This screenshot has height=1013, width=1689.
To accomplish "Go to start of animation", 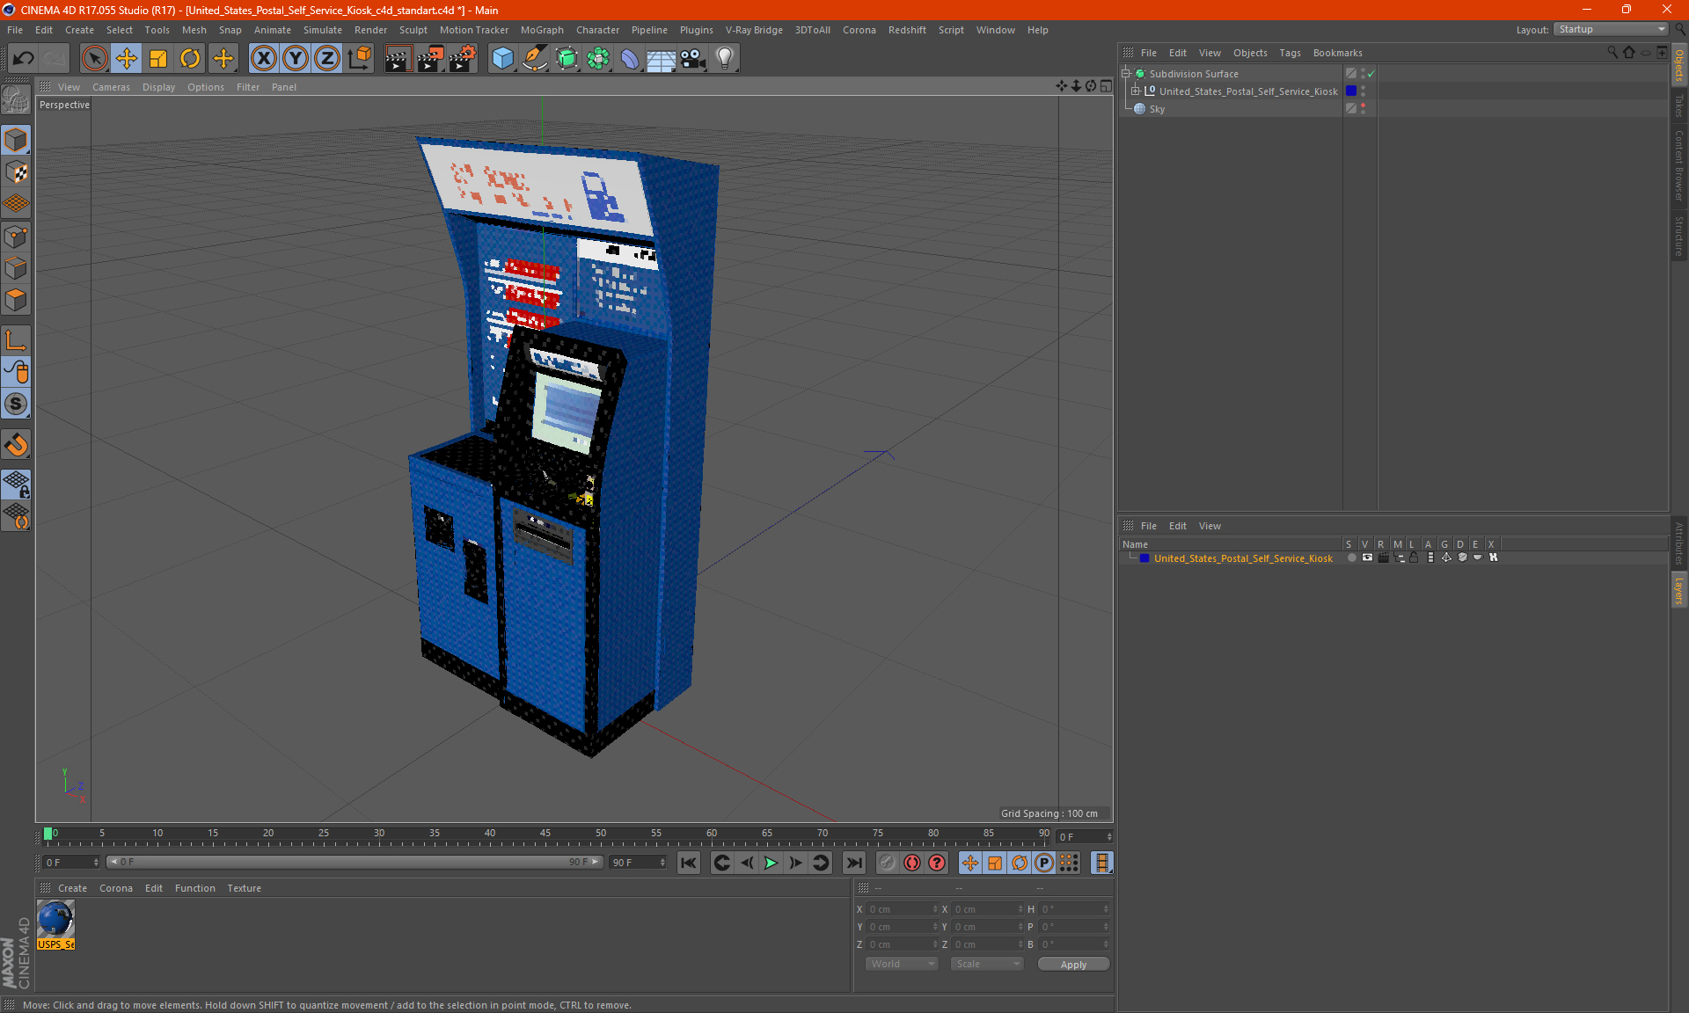I will coord(689,863).
